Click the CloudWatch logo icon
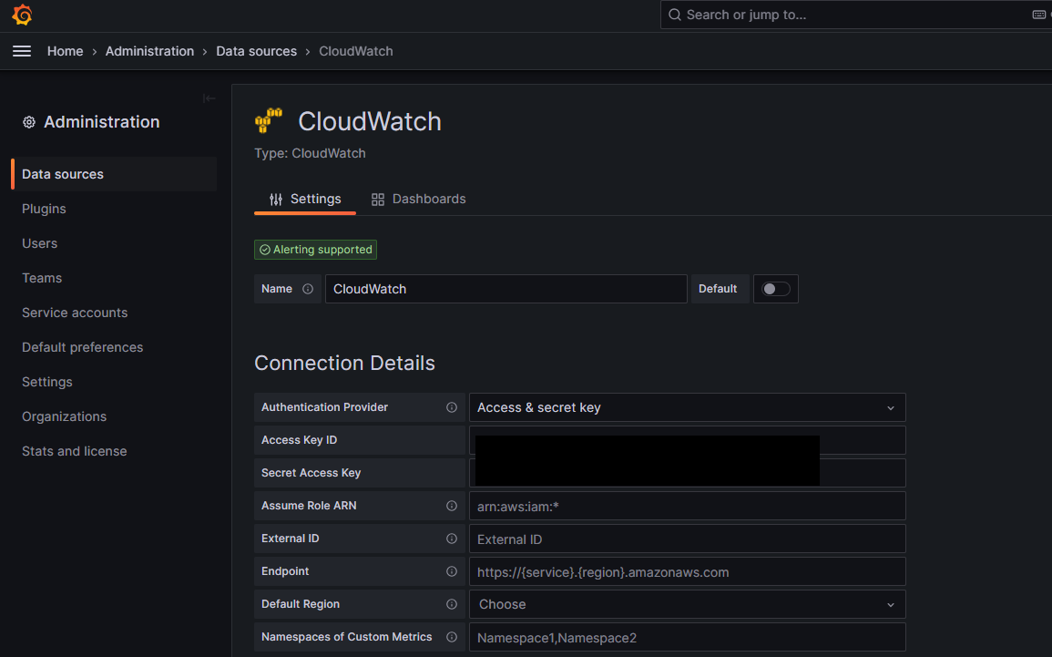Image resolution: width=1052 pixels, height=657 pixels. (269, 121)
